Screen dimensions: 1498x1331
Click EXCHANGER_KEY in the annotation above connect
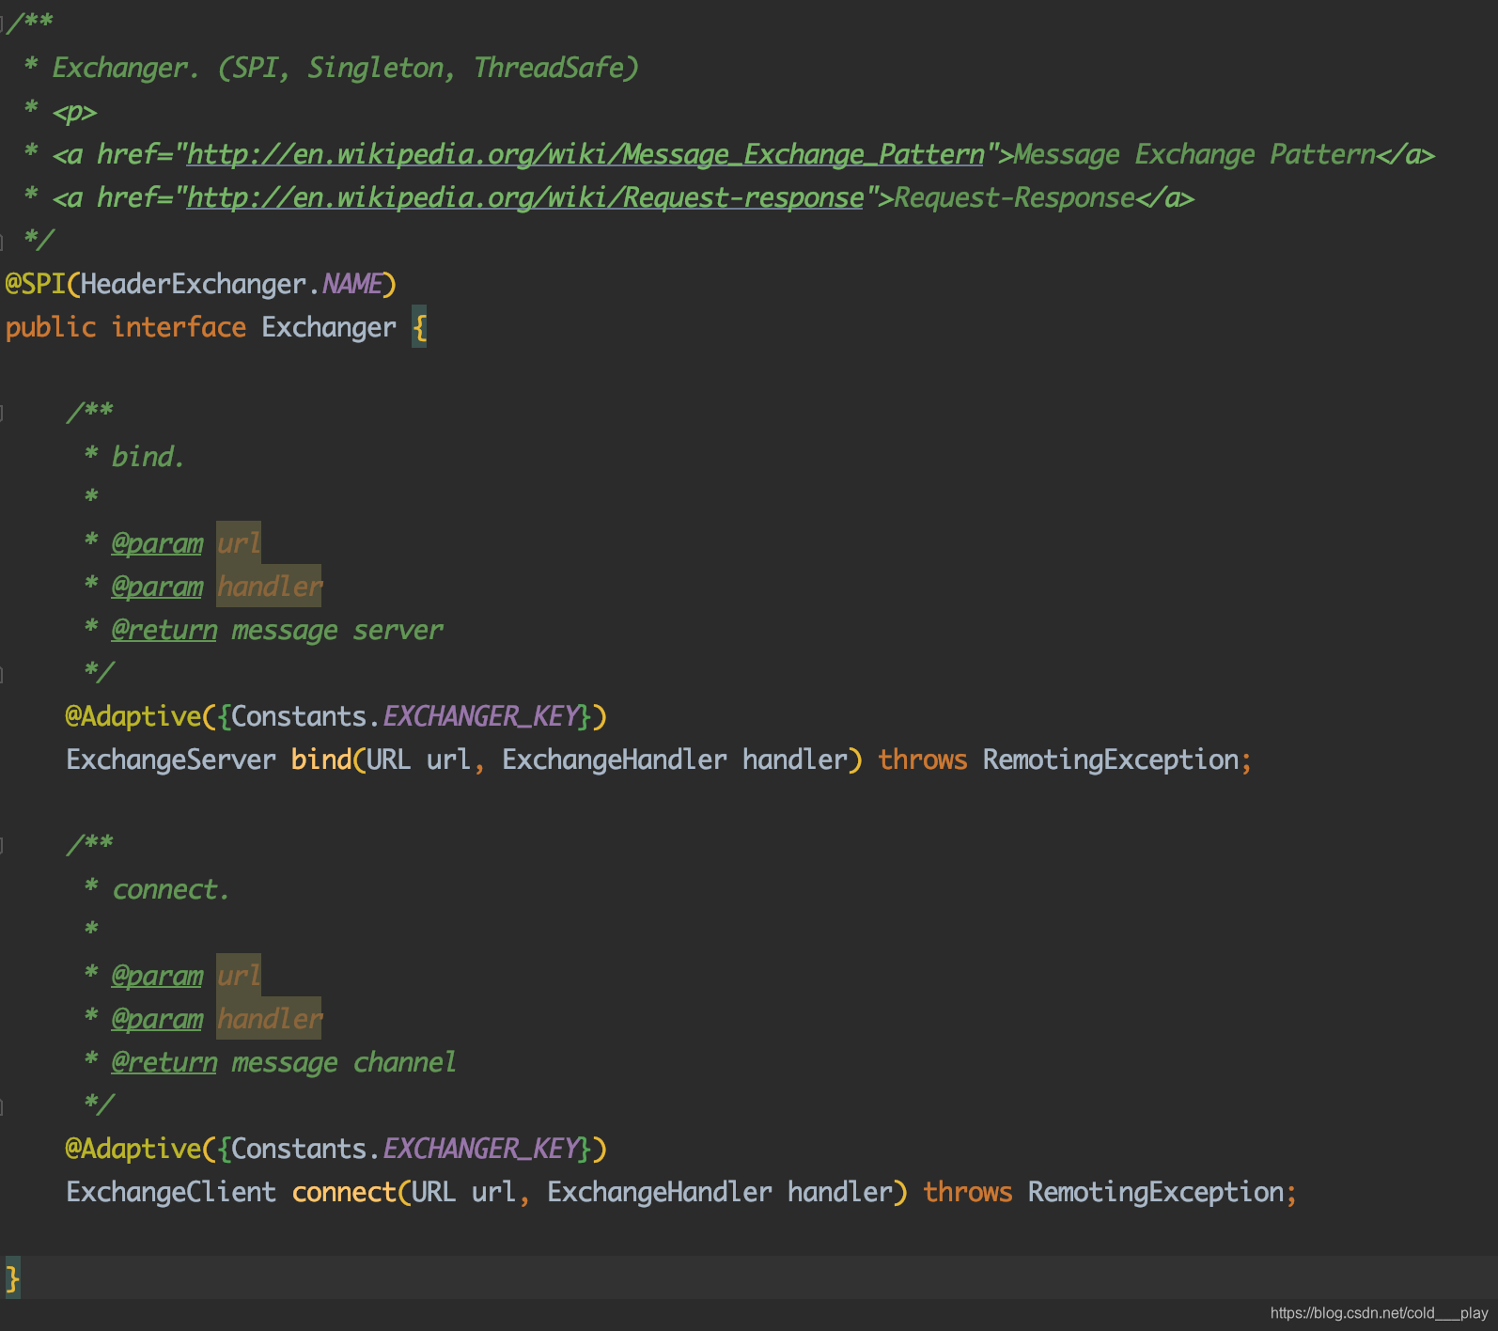point(480,1149)
